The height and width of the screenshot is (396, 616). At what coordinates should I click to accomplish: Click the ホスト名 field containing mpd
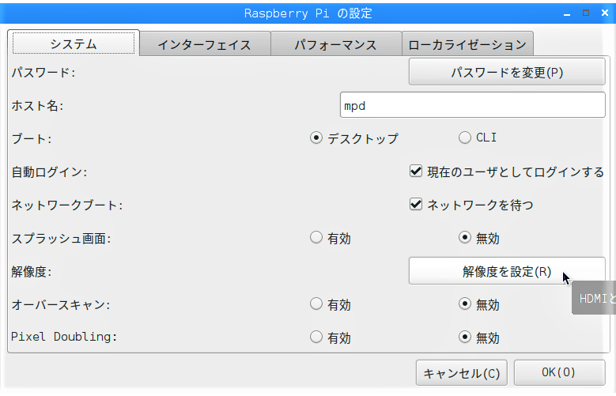pyautogui.click(x=473, y=105)
